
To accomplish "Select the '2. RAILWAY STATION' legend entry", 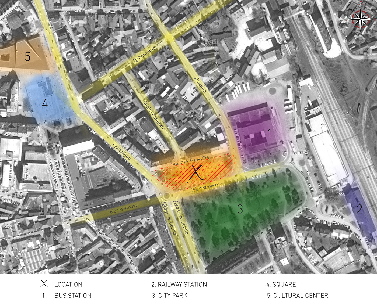I will [179, 285].
